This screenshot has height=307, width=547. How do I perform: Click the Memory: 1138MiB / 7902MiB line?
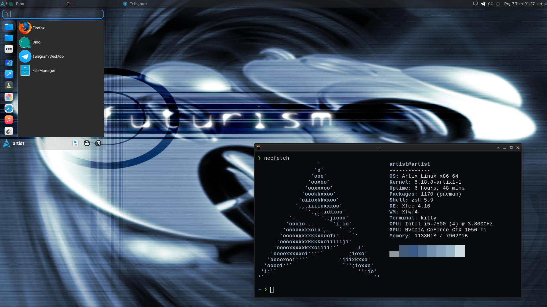click(428, 236)
